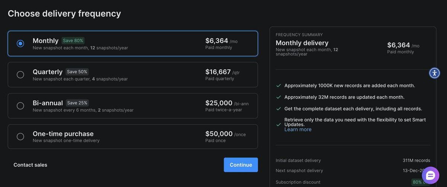Open the accessibility widget icon
This screenshot has height=187, width=447.
434,73
